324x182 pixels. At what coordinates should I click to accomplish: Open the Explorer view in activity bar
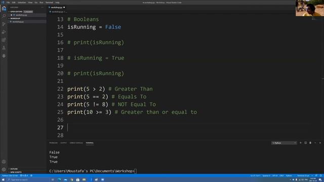coord(4,8)
